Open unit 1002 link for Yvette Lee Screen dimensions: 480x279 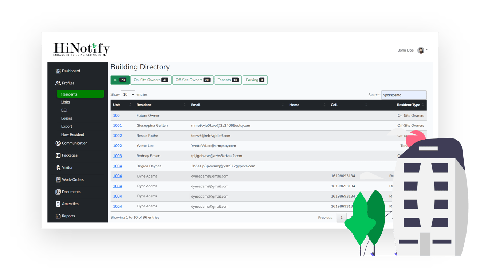(x=117, y=146)
